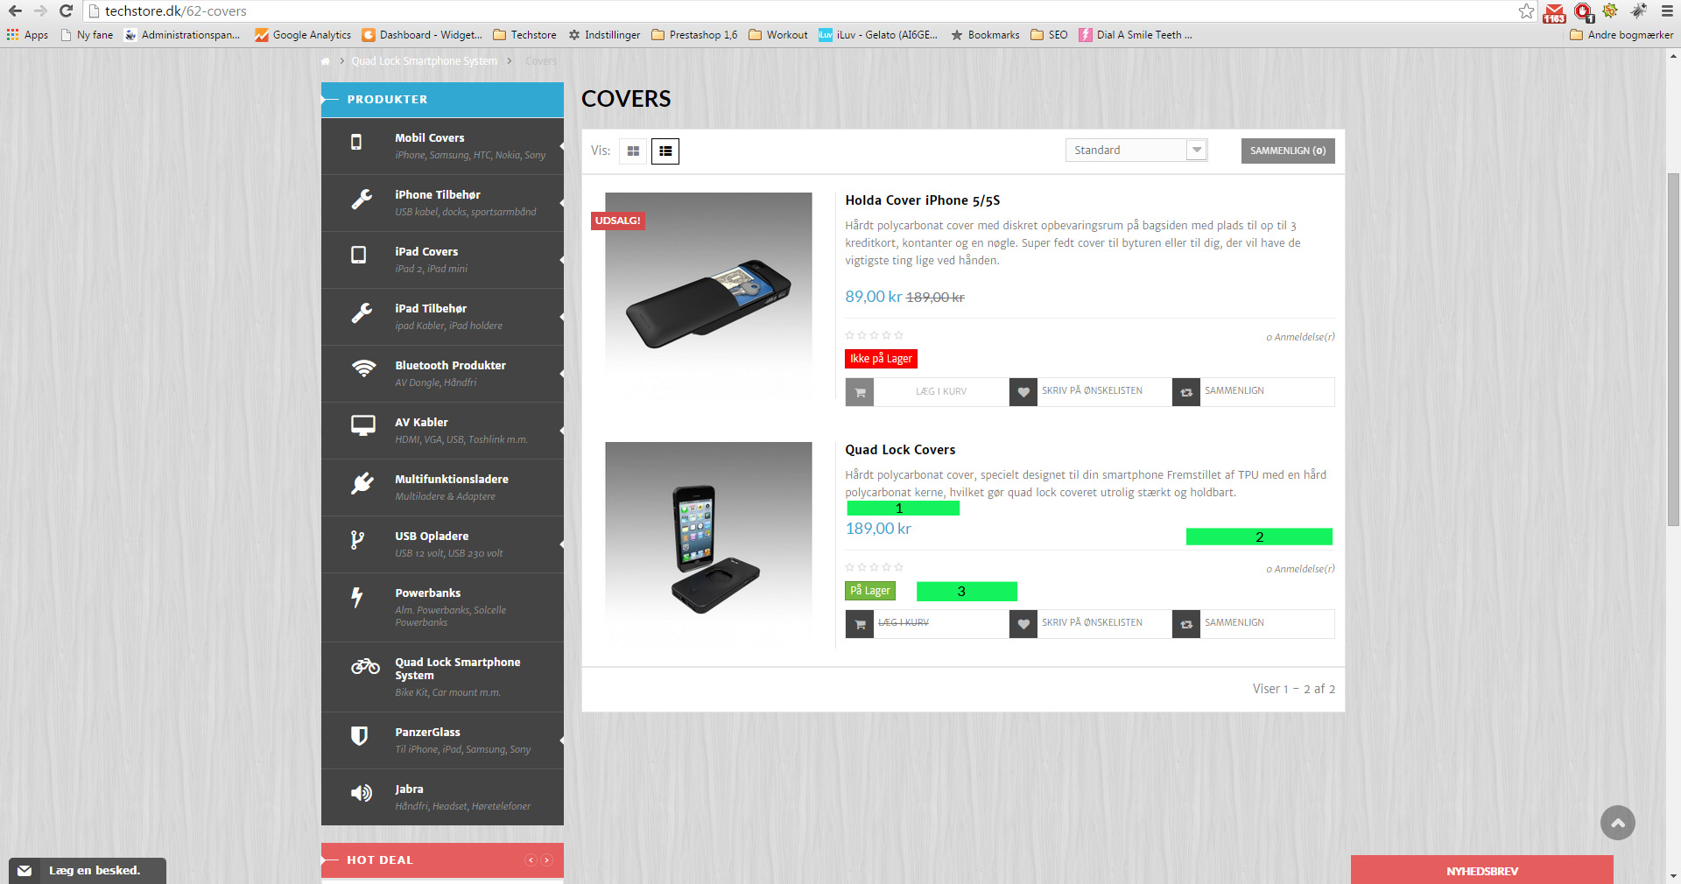
Task: Bookmark this page with the star icon
Action: click(x=1526, y=11)
